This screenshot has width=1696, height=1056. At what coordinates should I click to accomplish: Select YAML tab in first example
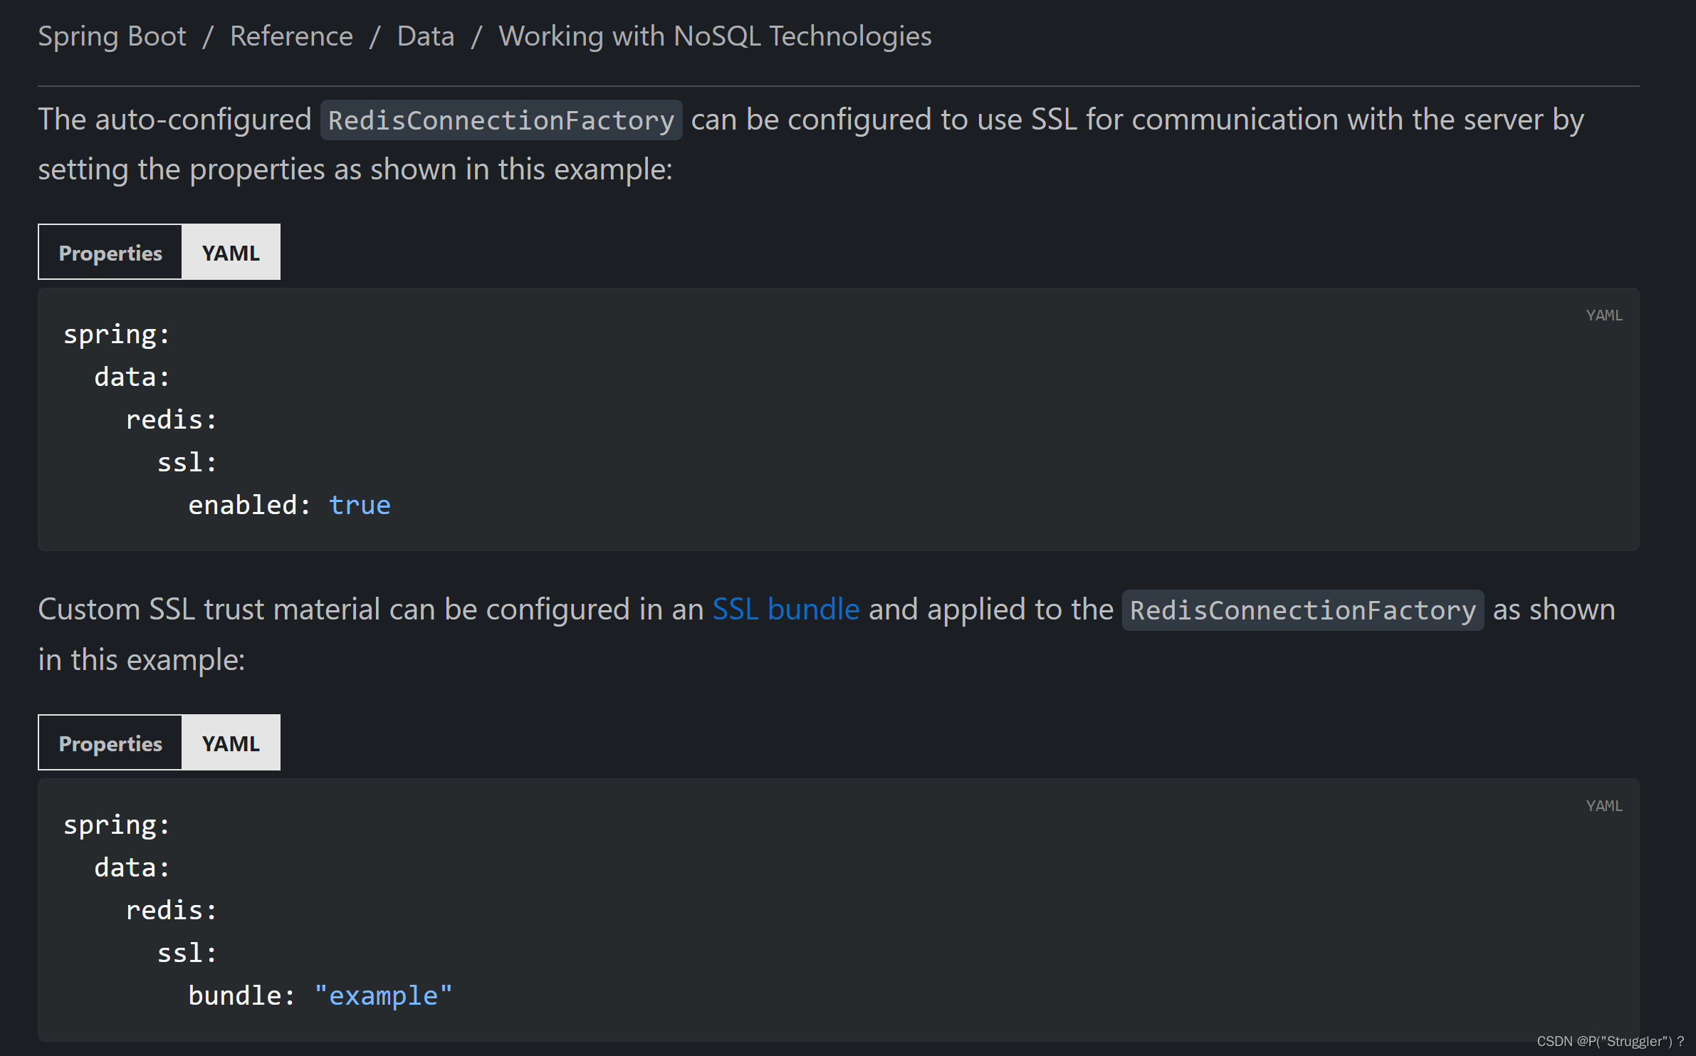click(x=231, y=253)
